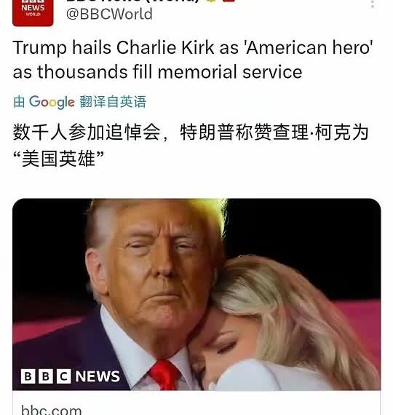The width and height of the screenshot is (393, 415).
Task: Click the red affiliate badge beside account name
Action: point(229,1)
